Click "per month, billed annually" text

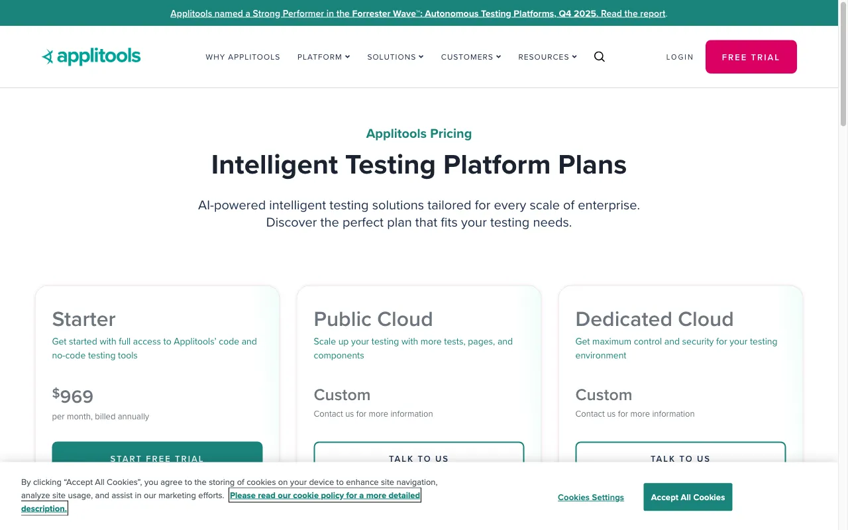(x=101, y=417)
